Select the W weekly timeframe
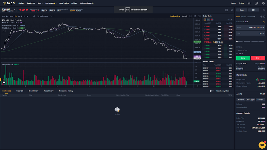Screen dimensions: 267x150 24,16
